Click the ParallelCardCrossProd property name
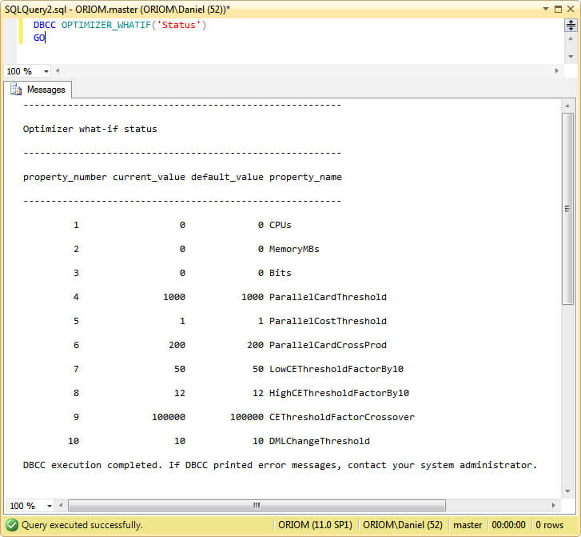 click(x=328, y=345)
